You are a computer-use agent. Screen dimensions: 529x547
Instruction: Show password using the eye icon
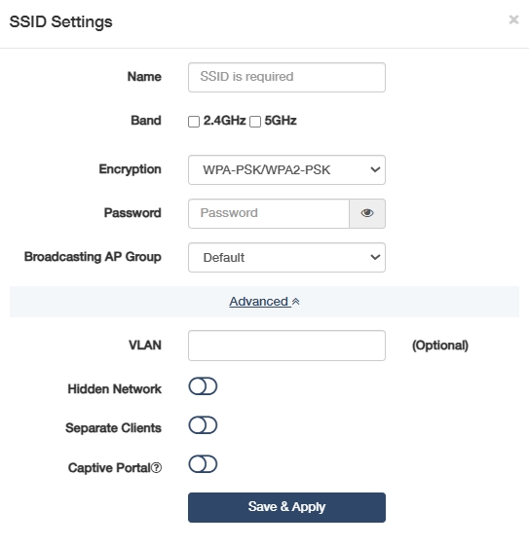coord(367,213)
